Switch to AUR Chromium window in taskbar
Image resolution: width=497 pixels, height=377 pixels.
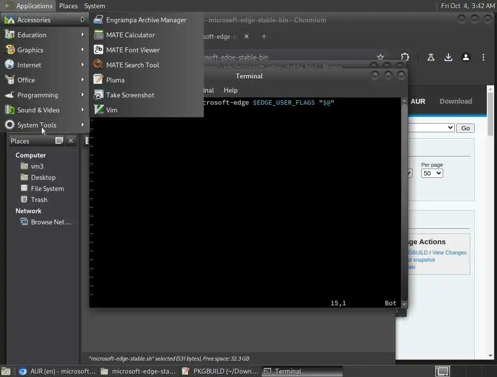[x=57, y=371]
